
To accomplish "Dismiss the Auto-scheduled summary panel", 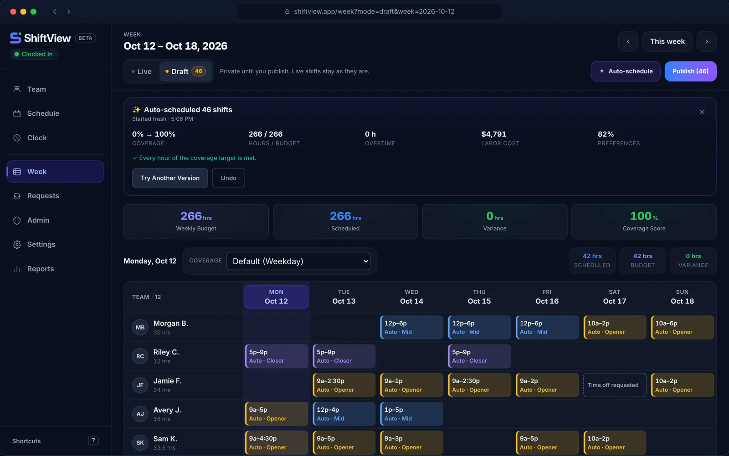I will tap(702, 112).
